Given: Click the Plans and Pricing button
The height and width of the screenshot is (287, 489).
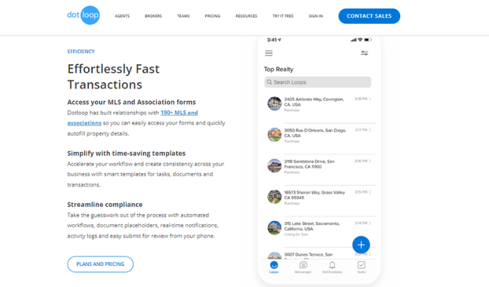Looking at the screenshot, I should coord(100,264).
